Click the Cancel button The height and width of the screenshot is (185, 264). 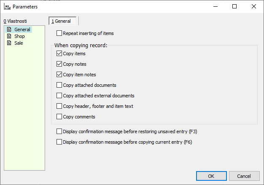coord(244,176)
